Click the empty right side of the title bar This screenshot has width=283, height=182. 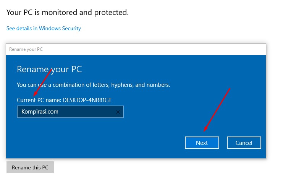172,49
